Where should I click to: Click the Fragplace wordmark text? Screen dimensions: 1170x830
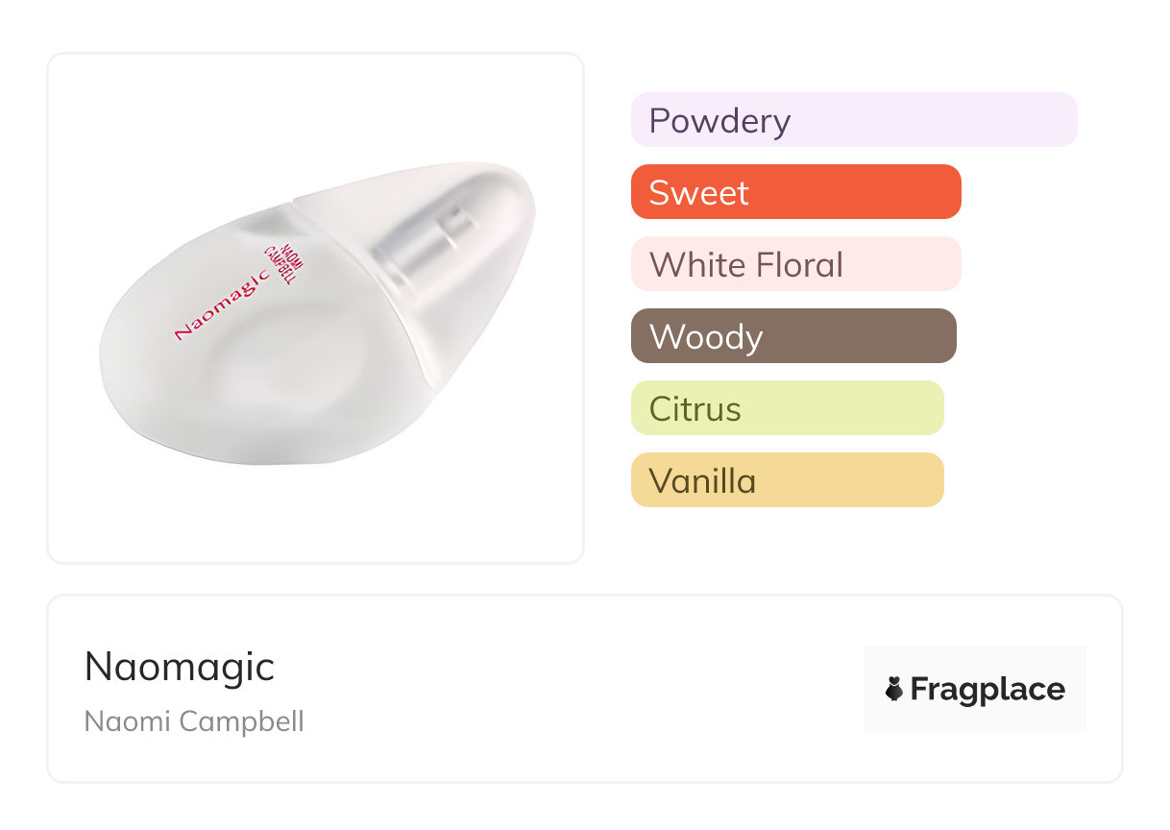click(x=987, y=689)
